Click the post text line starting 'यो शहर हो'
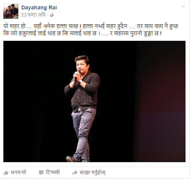 91,26
